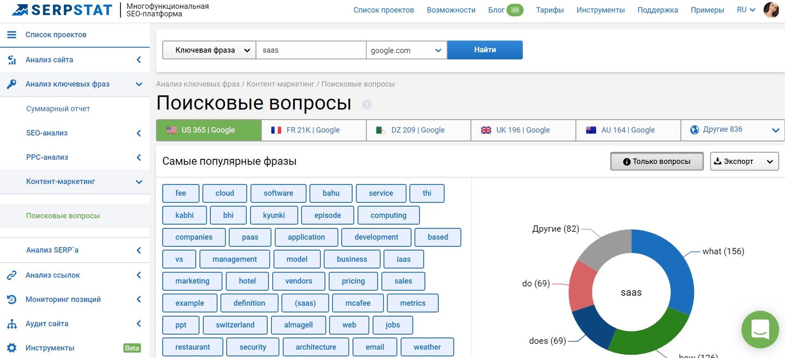Expand the Анализ SERP`а chevron

coord(139,251)
